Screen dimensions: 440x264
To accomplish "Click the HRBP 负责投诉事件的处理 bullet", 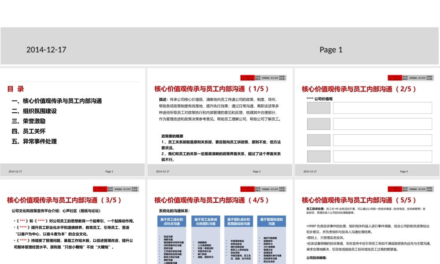I will tap(368, 229).
